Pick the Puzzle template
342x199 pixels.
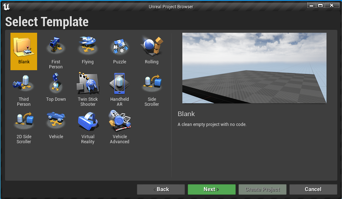(x=120, y=51)
